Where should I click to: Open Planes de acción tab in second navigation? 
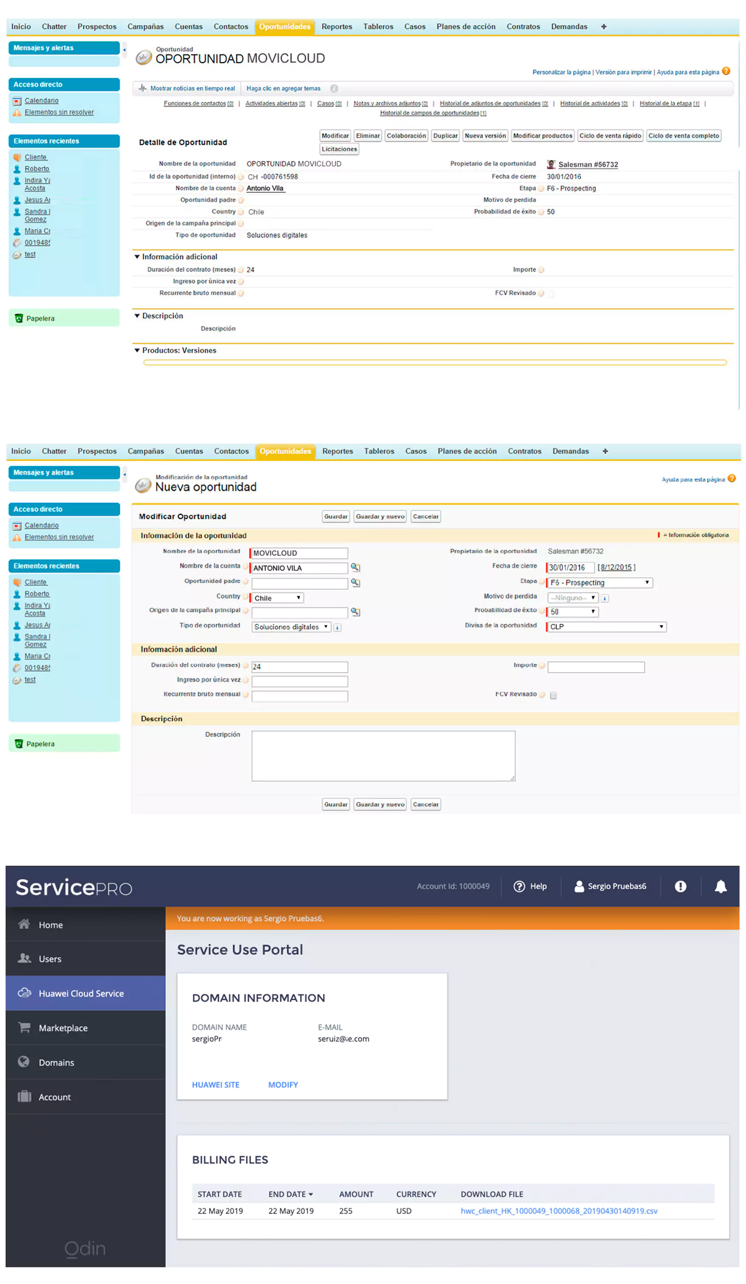click(467, 451)
